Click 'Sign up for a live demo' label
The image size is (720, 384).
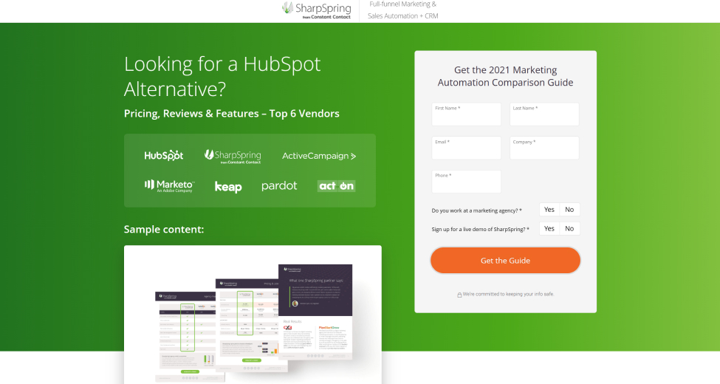pos(480,229)
